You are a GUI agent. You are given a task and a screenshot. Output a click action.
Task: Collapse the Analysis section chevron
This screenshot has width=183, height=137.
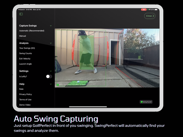point(51,43)
